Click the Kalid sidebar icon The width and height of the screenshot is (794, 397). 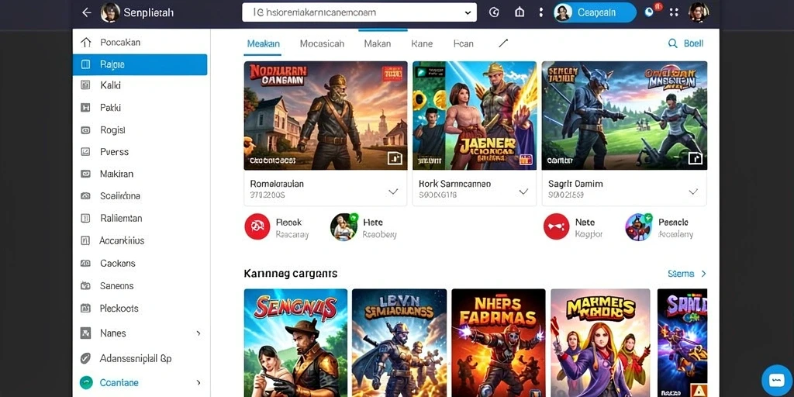tap(85, 85)
